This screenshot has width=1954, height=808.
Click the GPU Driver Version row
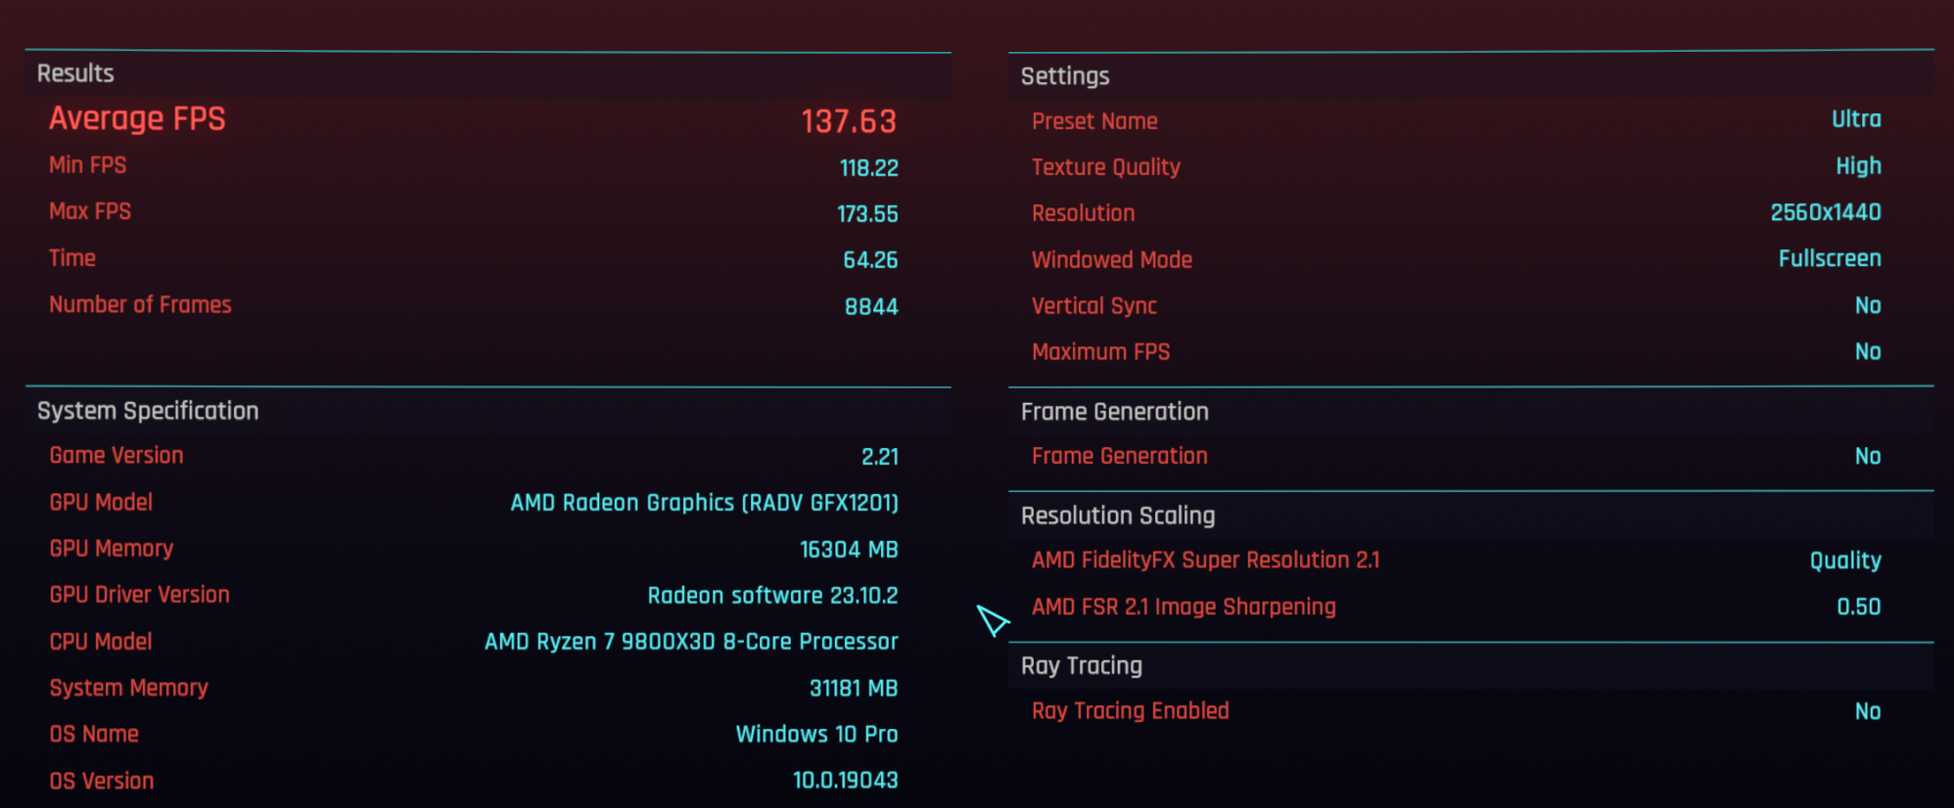[488, 595]
